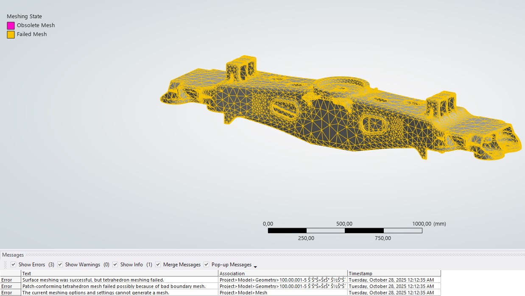
Task: Select the Meshing State legend title
Action: (24, 17)
